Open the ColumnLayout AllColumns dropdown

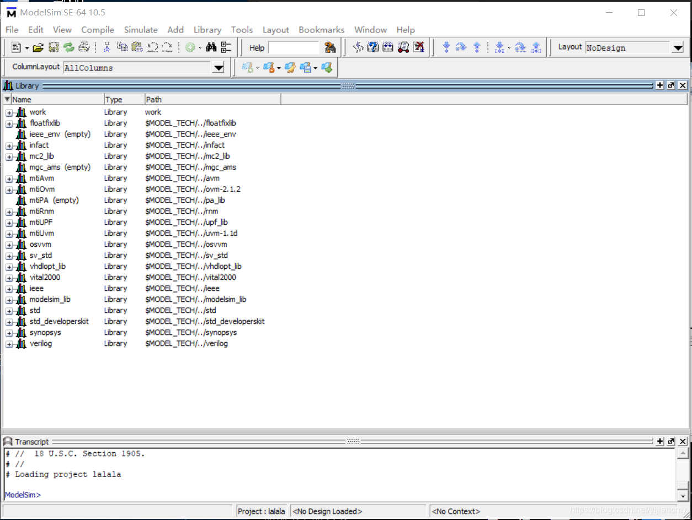pyautogui.click(x=219, y=68)
